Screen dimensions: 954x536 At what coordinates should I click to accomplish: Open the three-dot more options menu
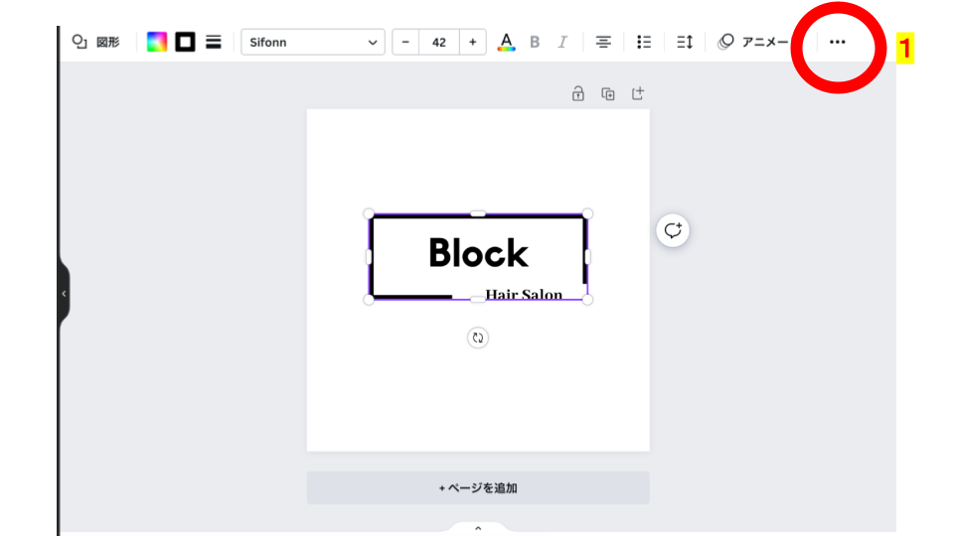click(x=838, y=42)
